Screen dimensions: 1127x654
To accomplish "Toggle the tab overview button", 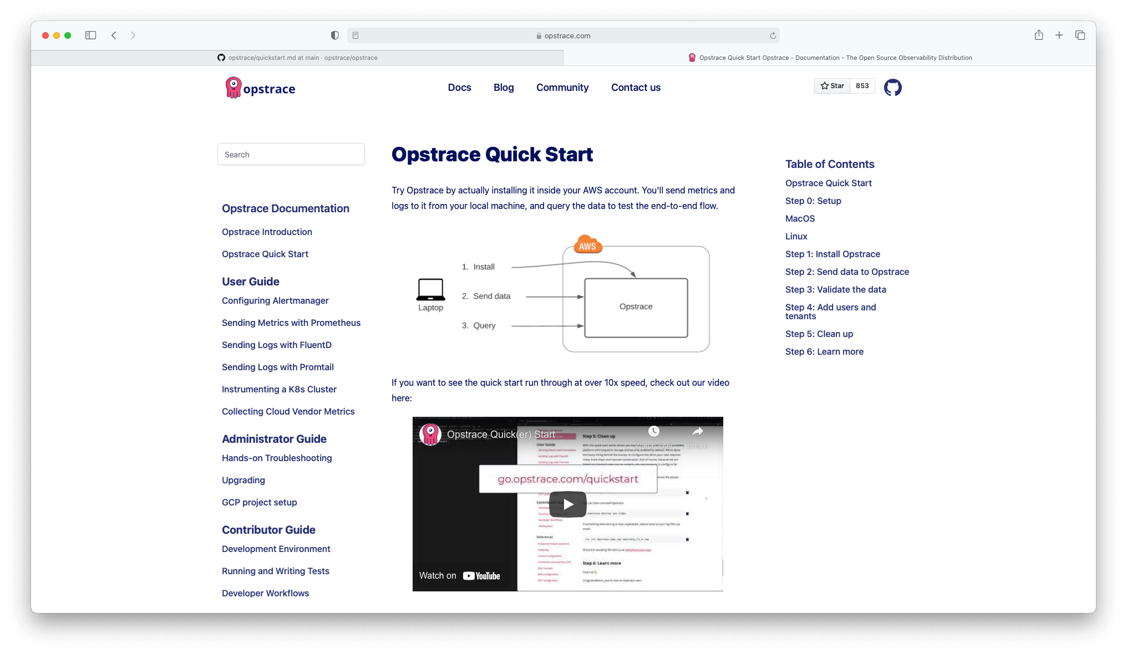I will coord(1080,35).
